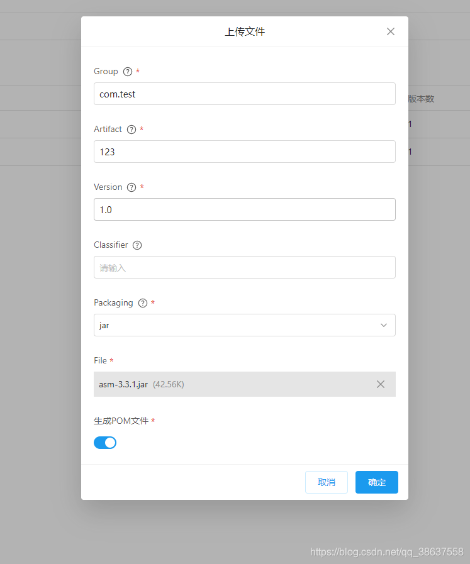This screenshot has height=564, width=470.
Task: Focus the Group field containing com.test
Action: pyautogui.click(x=245, y=94)
